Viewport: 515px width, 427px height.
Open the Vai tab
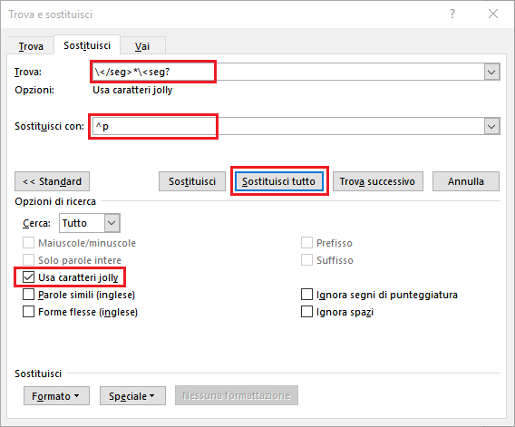coord(142,46)
